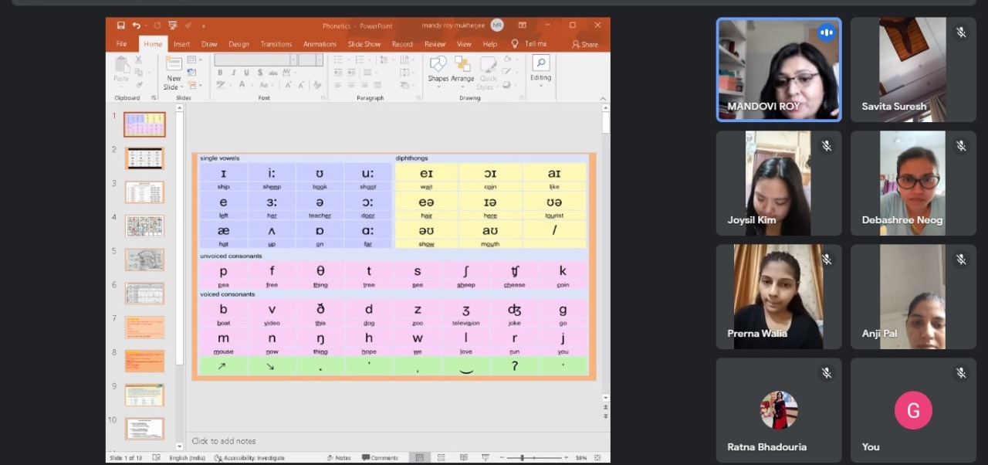
Task: Undo the last action
Action: tap(137, 25)
